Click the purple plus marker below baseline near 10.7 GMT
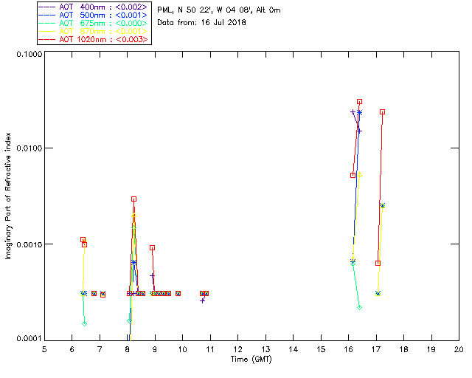The width and height of the screenshot is (472, 378). pos(203,300)
